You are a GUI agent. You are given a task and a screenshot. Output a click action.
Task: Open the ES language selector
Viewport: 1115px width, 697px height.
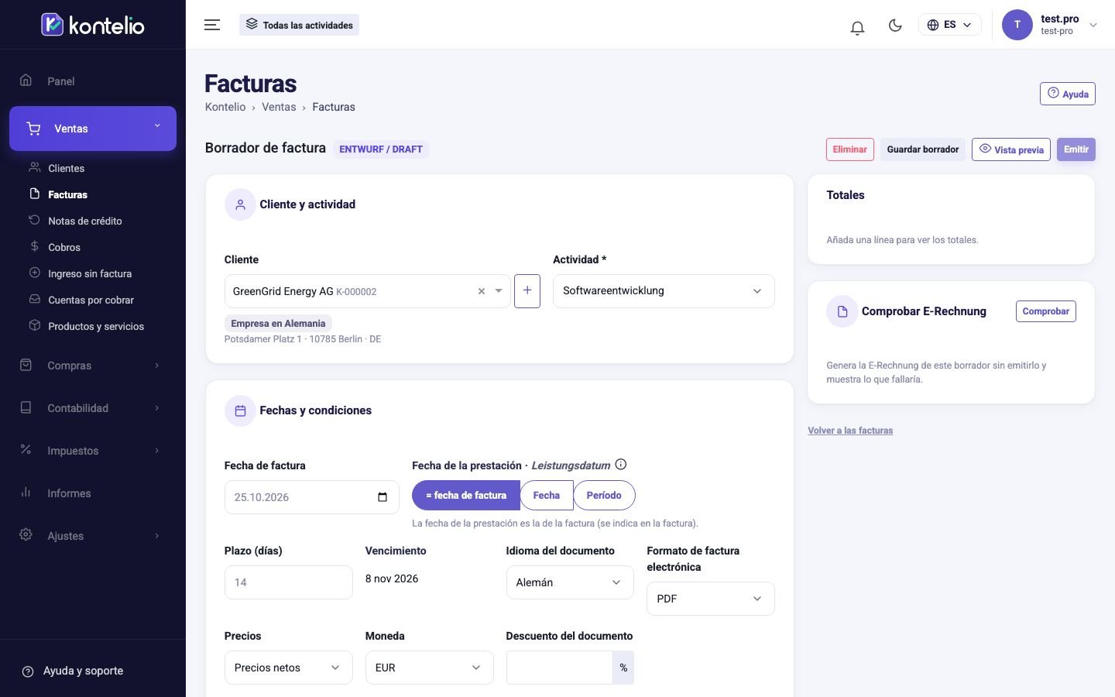[949, 25]
